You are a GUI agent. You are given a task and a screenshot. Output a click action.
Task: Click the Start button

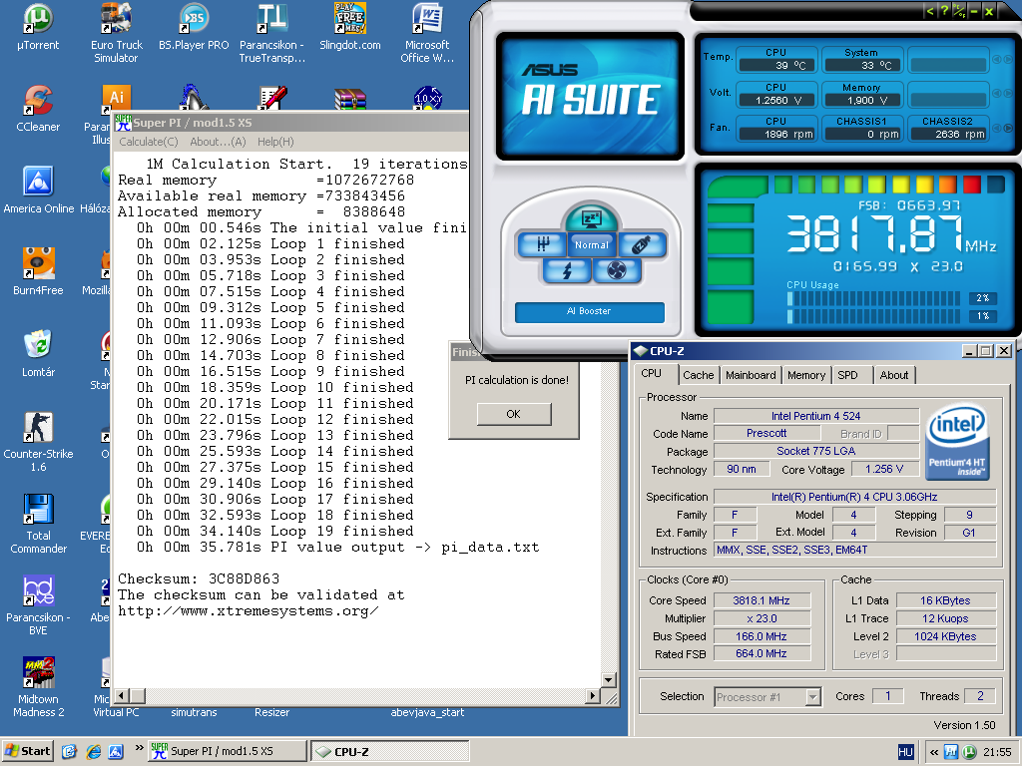(28, 751)
